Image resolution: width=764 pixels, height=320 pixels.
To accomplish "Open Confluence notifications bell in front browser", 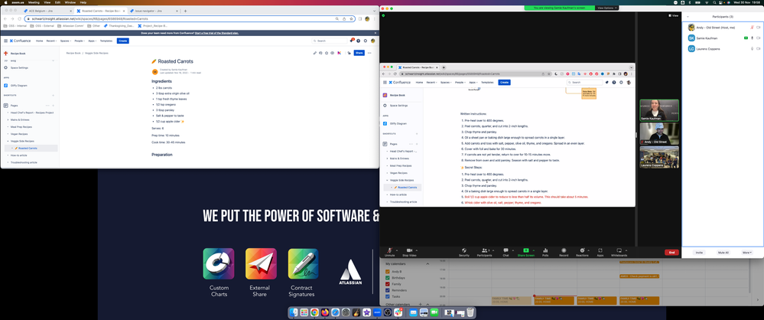I will click(x=351, y=41).
